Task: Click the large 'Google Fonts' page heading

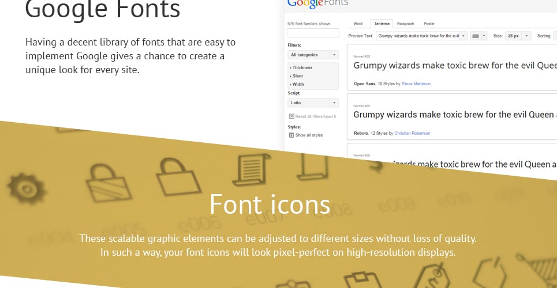Action: (x=103, y=10)
